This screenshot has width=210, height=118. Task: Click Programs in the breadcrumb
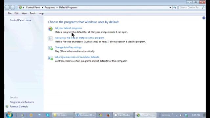(50, 8)
